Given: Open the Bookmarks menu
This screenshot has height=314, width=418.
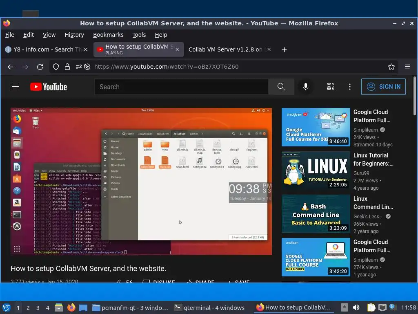Looking at the screenshot, I should pyautogui.click(x=108, y=35).
